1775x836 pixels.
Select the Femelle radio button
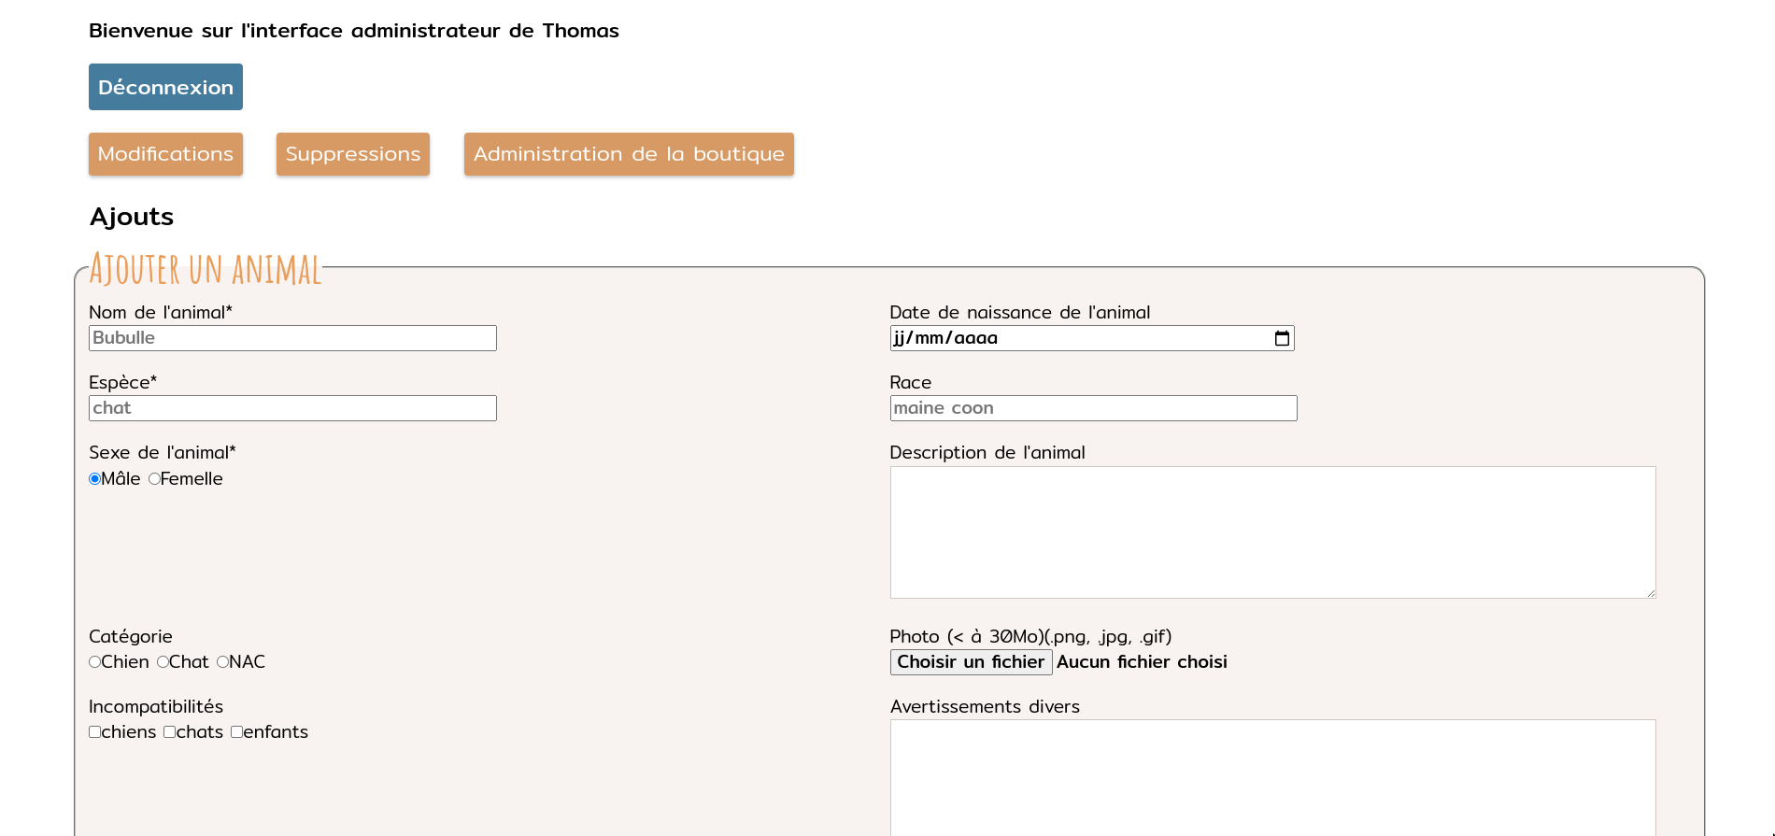pyautogui.click(x=154, y=479)
